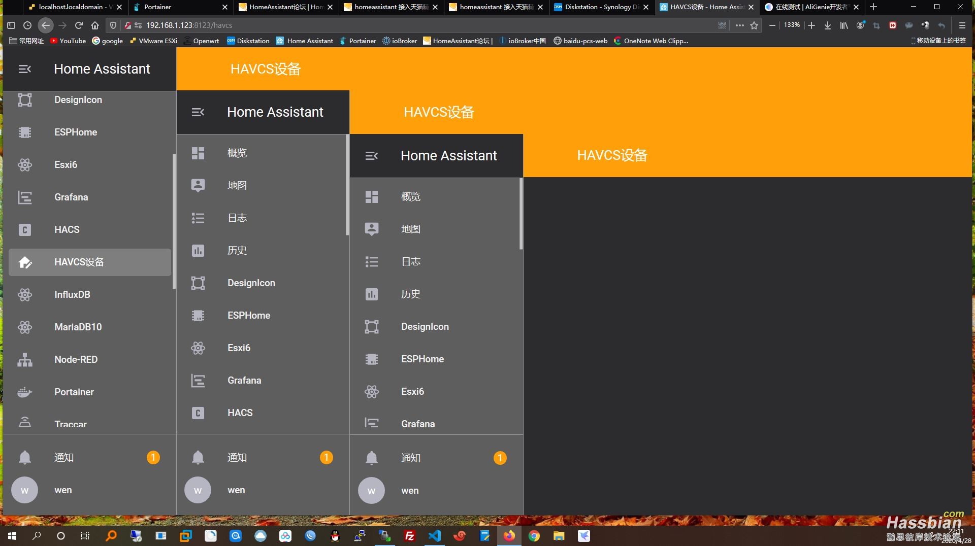
Task: Click the middle nested sidebar scrollbar
Action: point(347,185)
